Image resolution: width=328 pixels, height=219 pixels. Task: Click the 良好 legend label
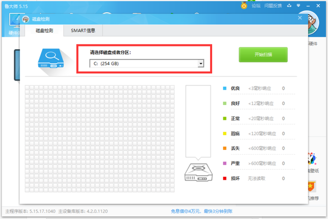(x=235, y=103)
